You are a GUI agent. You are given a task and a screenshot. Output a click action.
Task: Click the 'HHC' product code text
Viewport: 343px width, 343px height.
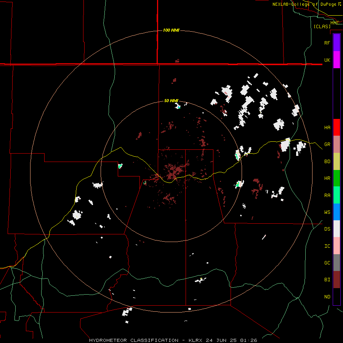[x=335, y=23]
